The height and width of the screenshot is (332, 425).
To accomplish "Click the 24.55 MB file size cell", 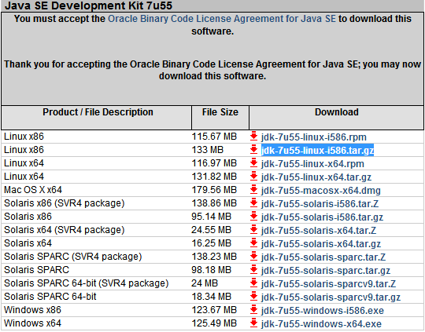I will pos(212,230).
